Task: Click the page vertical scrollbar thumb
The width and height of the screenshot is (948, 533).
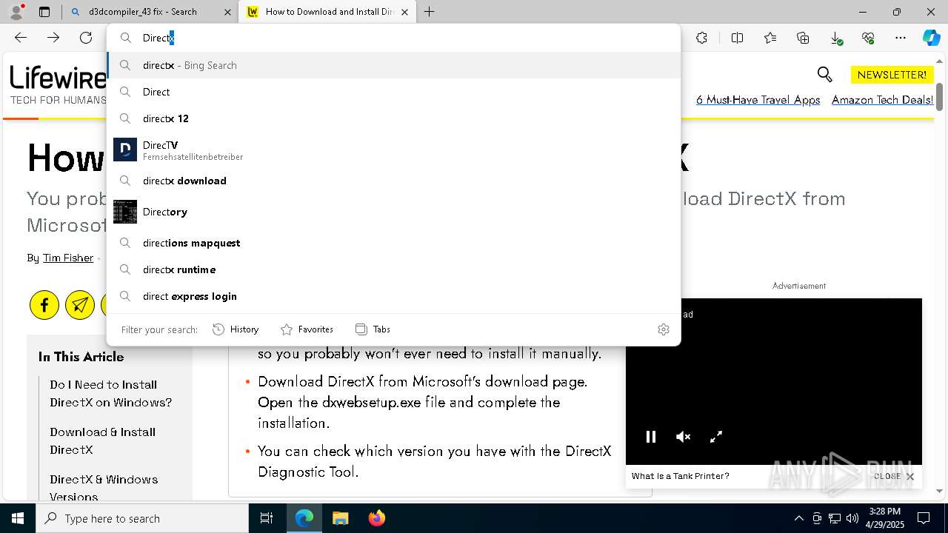Action: click(x=940, y=96)
